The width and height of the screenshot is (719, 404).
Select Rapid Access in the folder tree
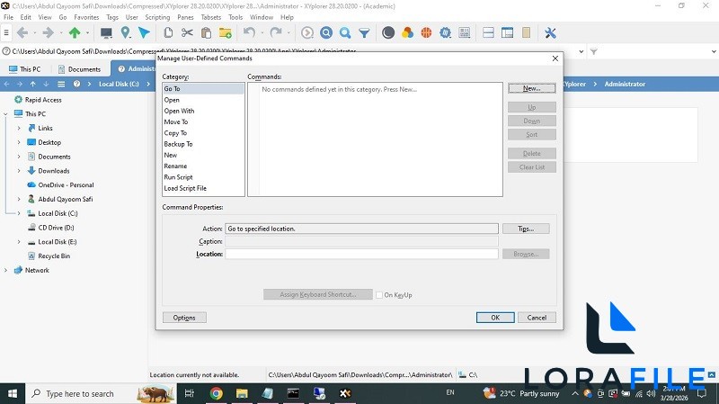tap(43, 100)
